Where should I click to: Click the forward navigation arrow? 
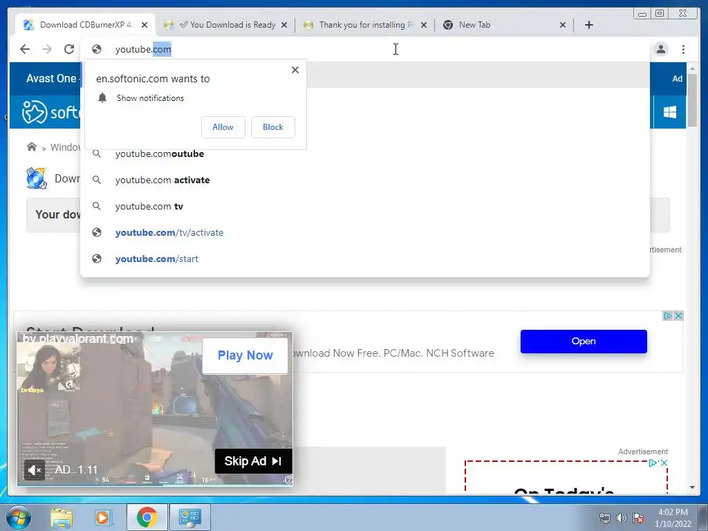click(x=47, y=49)
